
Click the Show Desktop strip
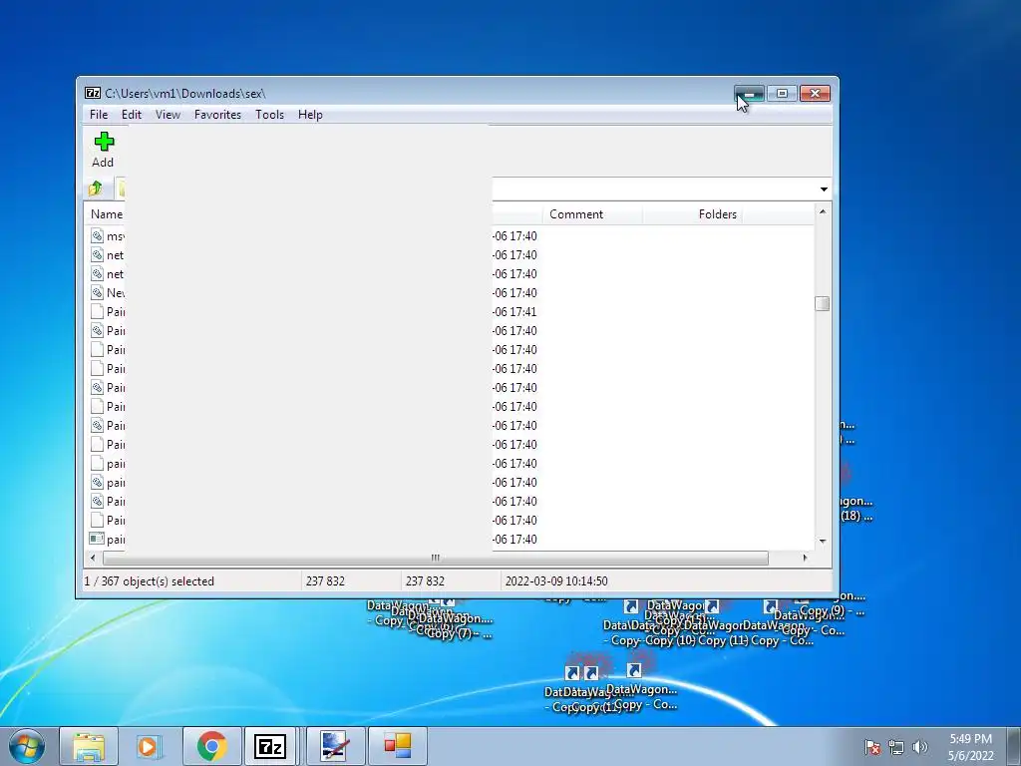coord(1014,746)
